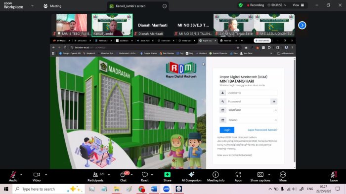
Task: Click the Login button
Action: pos(227,130)
